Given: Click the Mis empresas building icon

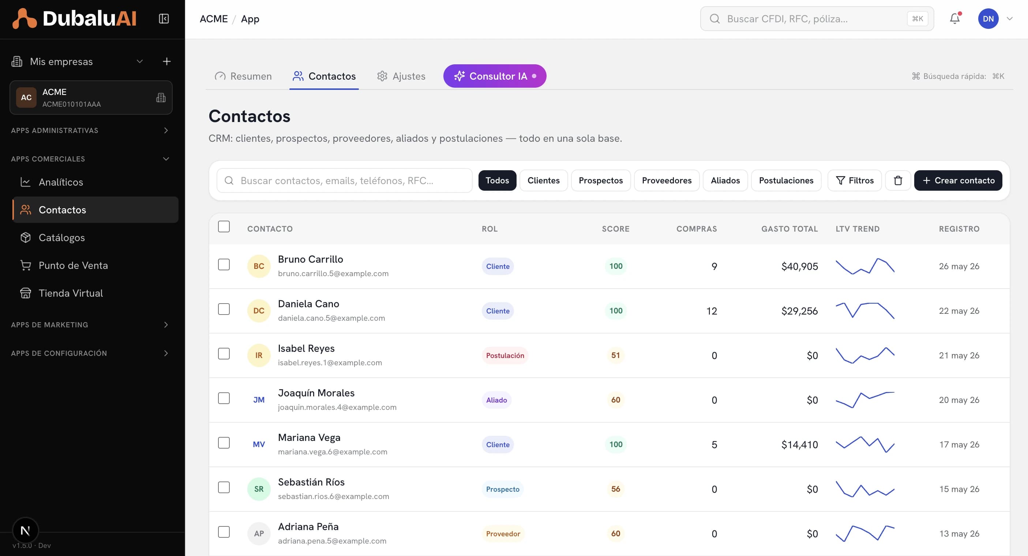Looking at the screenshot, I should point(17,61).
